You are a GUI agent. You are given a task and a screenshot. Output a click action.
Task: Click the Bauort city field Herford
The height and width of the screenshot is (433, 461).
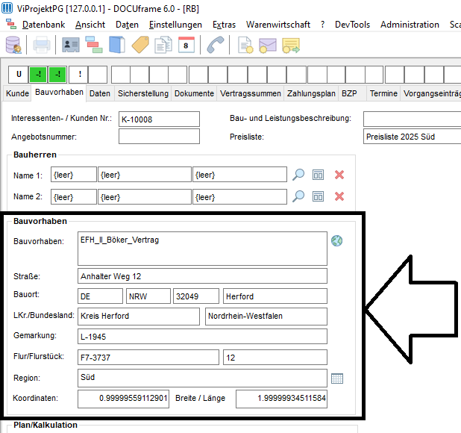click(275, 296)
